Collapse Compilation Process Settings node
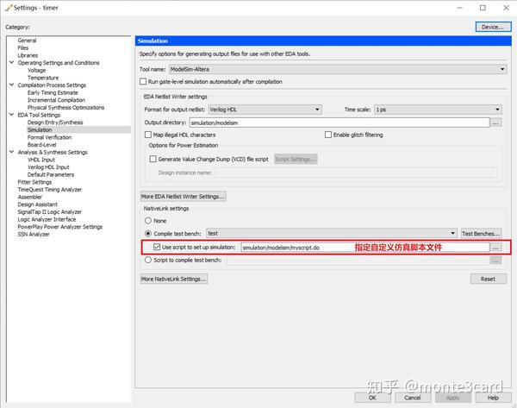The image size is (517, 408). pos(11,85)
